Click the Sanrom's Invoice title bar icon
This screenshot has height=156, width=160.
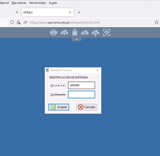coord(47,70)
